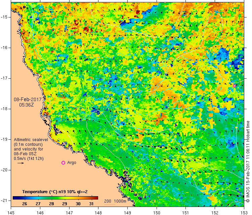Click the '27' color bar value

[x=38, y=204]
